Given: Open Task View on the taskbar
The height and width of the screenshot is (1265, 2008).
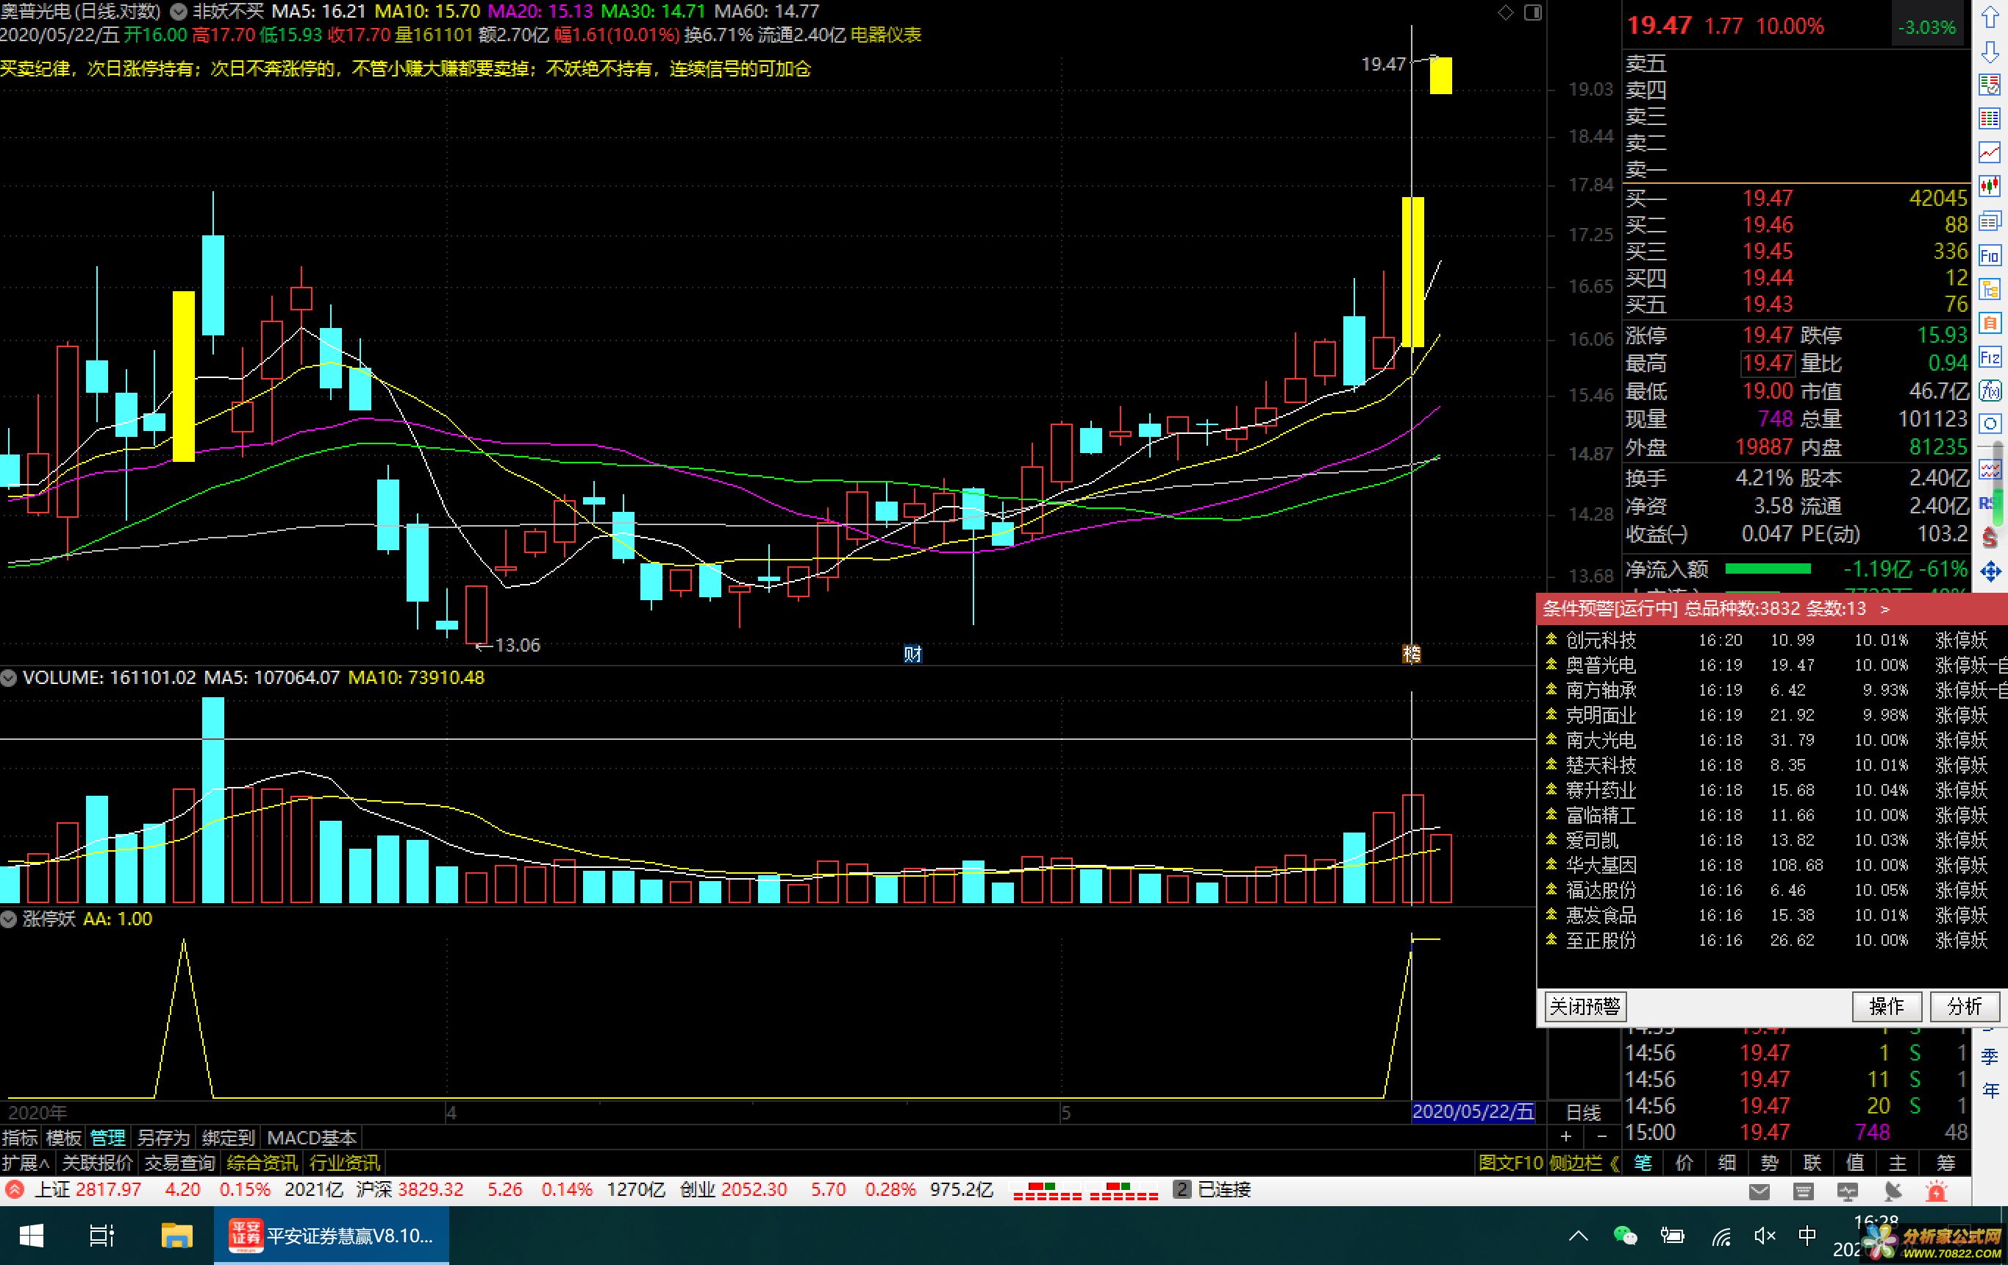Looking at the screenshot, I should (101, 1236).
